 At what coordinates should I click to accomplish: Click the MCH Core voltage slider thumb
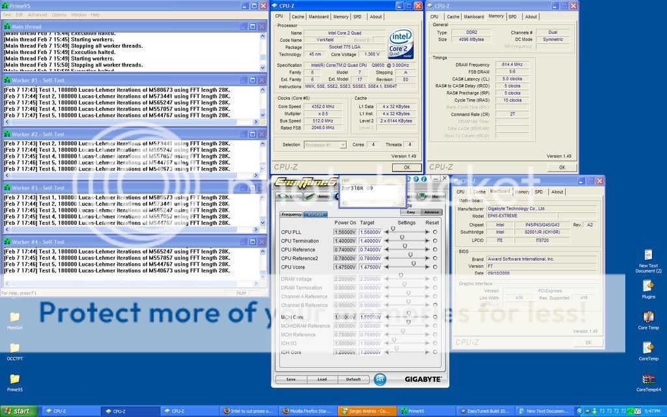(x=408, y=313)
